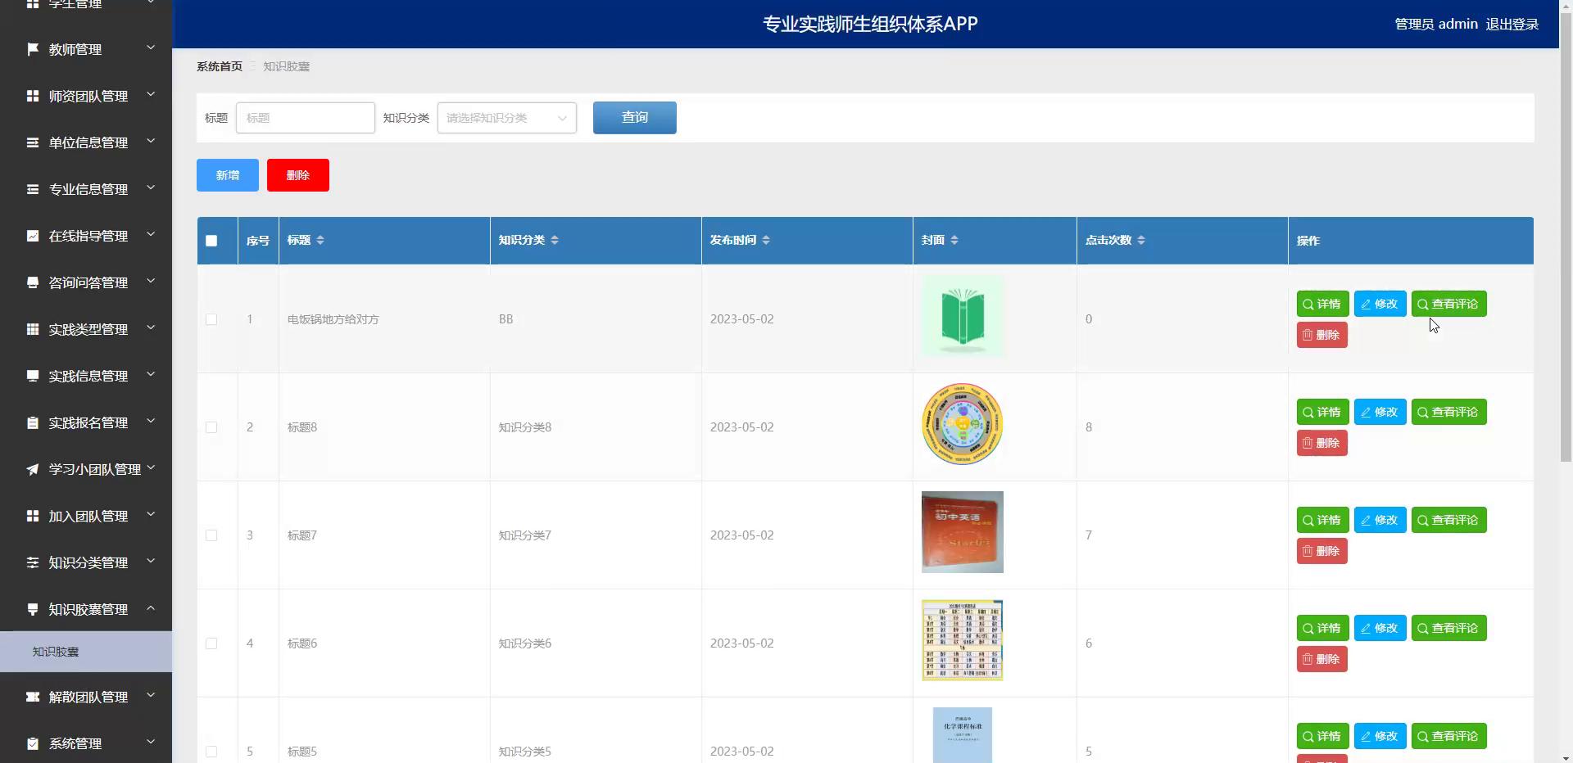The height and width of the screenshot is (763, 1573).
Task: Click the grid icon beside 加入团队管理
Action: tap(33, 516)
